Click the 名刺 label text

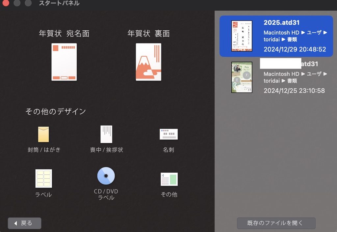point(168,150)
